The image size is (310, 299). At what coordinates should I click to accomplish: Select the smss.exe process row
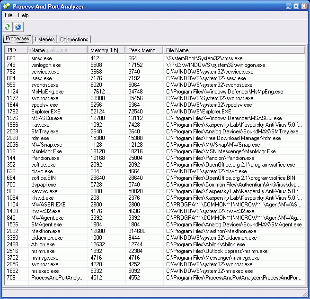pyautogui.click(x=155, y=58)
